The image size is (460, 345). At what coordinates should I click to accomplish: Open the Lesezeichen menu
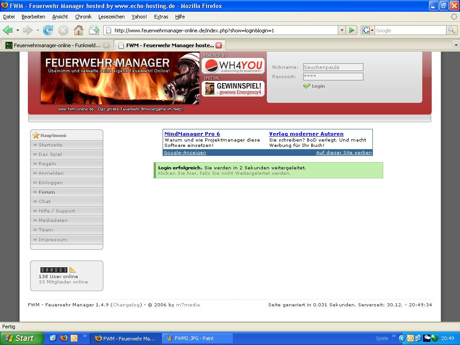click(x=111, y=17)
